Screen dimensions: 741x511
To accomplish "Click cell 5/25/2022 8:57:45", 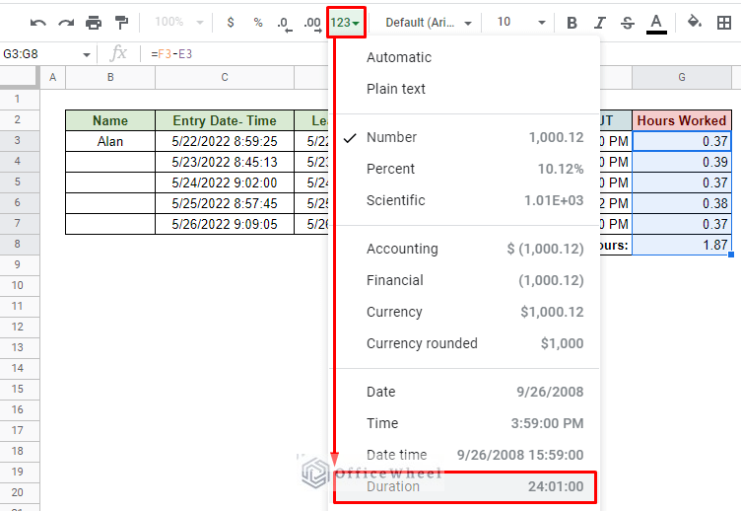I will [225, 204].
